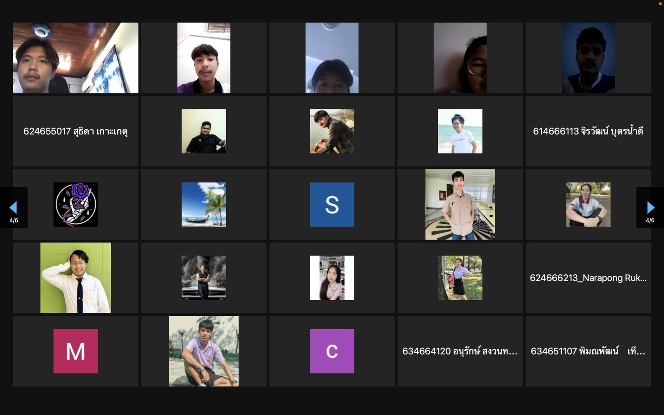Click the photo of person in plaid shirt

coord(332,131)
